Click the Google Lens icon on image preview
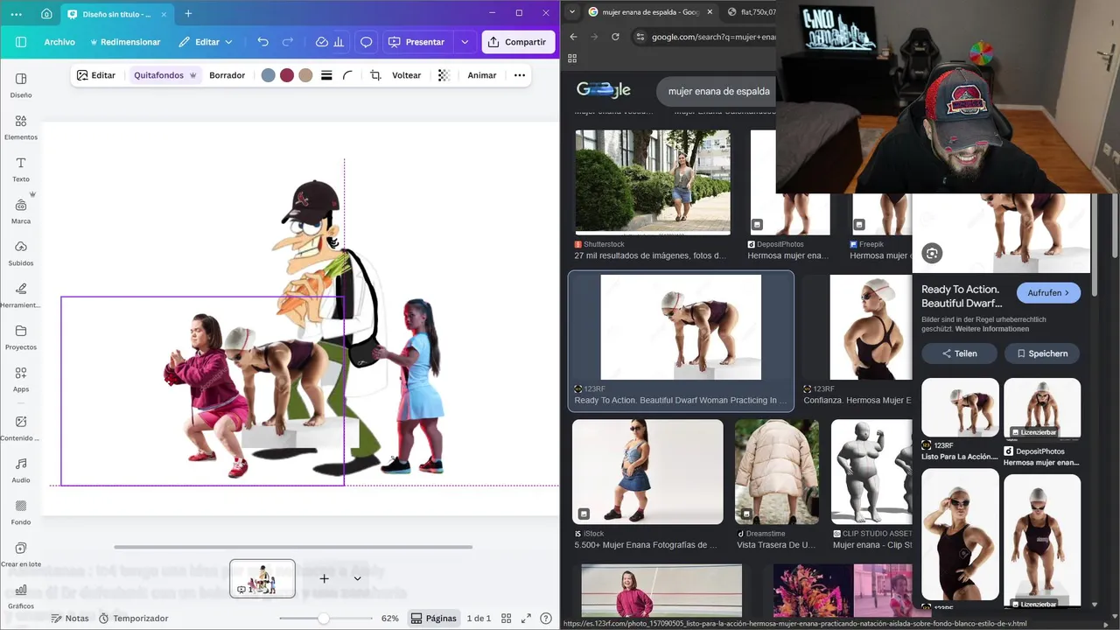 point(932,254)
